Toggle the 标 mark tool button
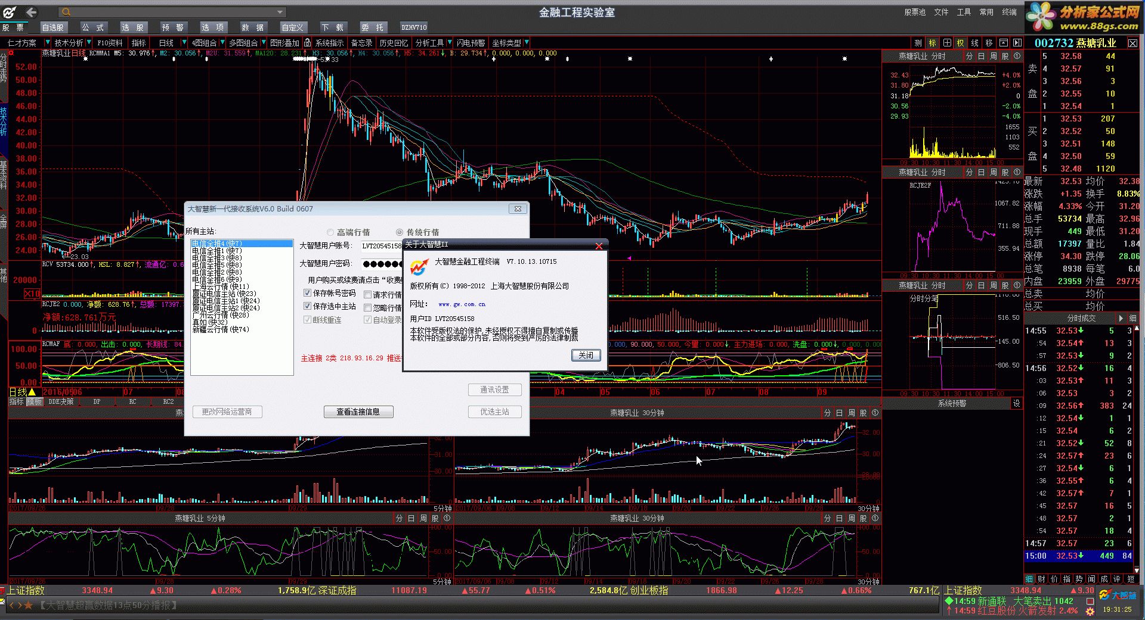1145x620 pixels. coord(932,43)
